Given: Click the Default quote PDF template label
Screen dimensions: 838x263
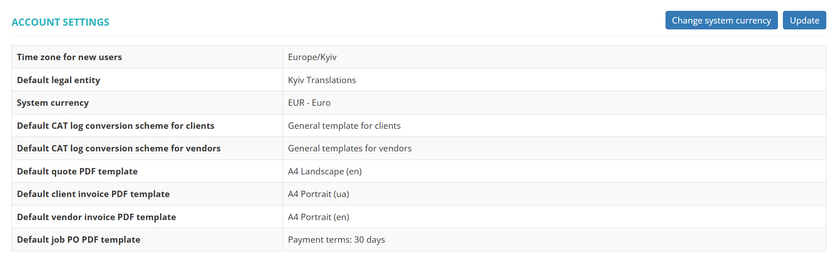Looking at the screenshot, I should [x=77, y=171].
